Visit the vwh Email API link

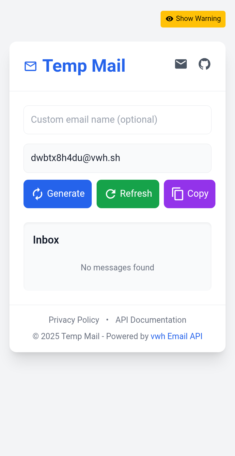point(177,336)
